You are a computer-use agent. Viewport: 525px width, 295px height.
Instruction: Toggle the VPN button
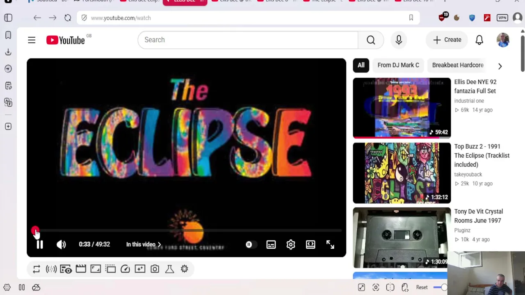pos(502,18)
